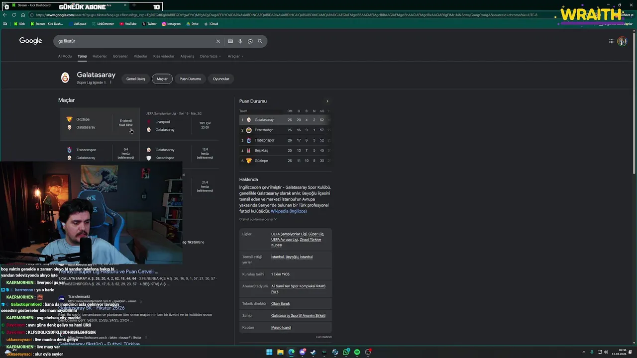Open the Liverpool vs Galatasaray match card
Screen dimensions: 637x358
point(180,125)
